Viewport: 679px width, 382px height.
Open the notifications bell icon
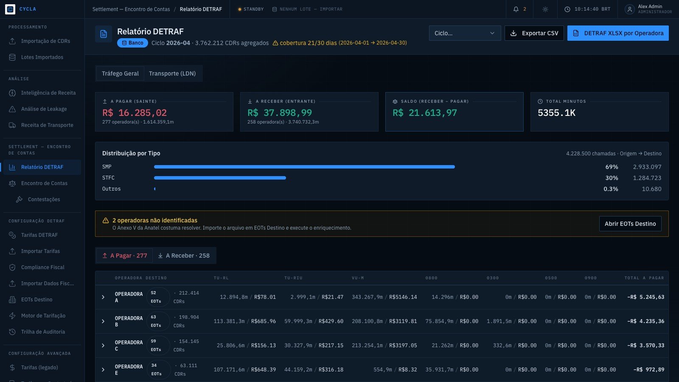[x=516, y=9]
